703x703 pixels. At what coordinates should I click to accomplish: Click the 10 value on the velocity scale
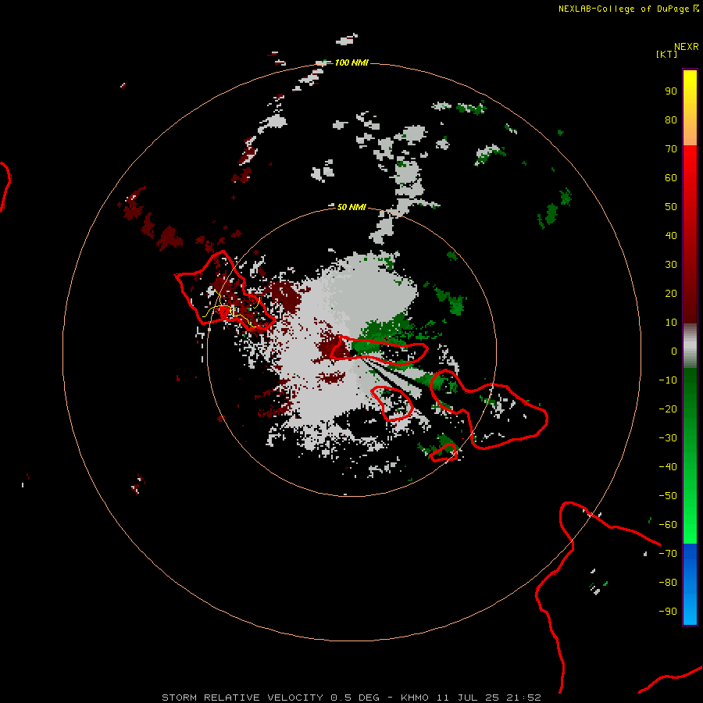point(671,323)
